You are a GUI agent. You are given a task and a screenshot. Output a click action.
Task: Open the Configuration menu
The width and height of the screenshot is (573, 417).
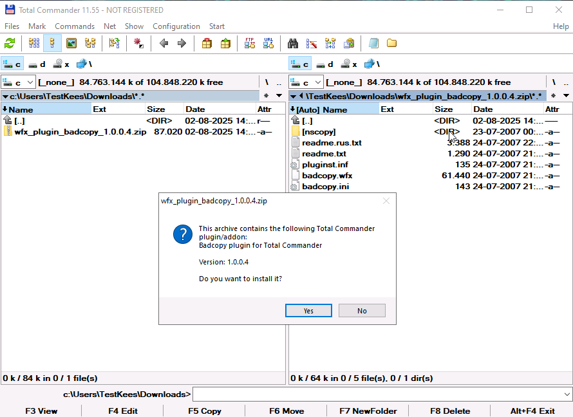point(176,26)
